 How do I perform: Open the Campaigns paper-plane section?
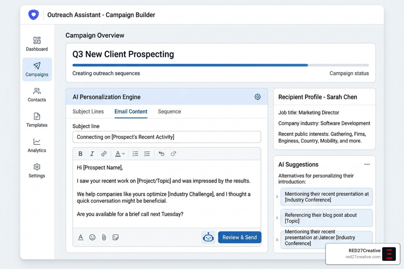point(37,69)
